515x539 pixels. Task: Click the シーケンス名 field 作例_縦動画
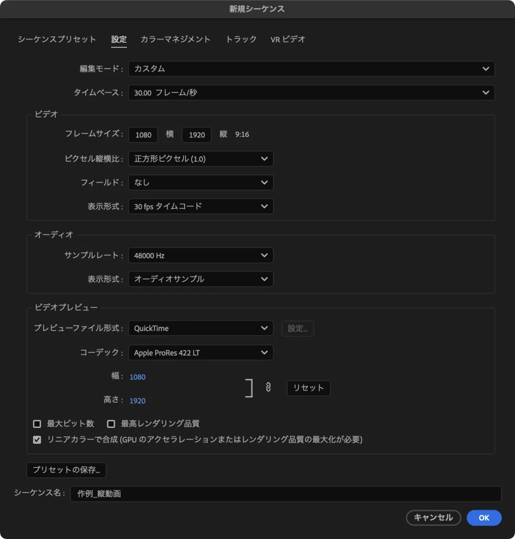point(286,494)
